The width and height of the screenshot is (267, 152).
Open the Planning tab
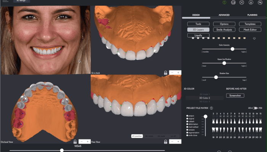(x=252, y=15)
